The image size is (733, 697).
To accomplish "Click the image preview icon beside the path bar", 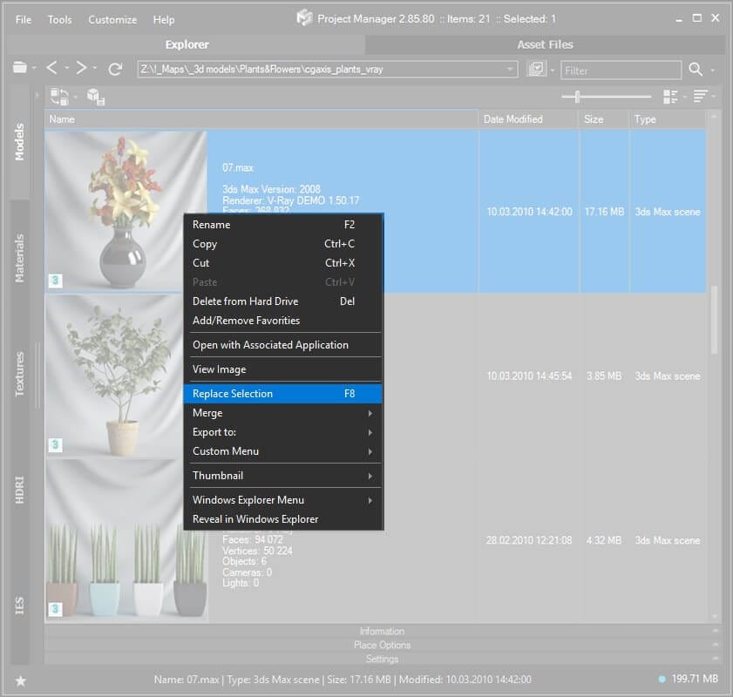I will 536,69.
